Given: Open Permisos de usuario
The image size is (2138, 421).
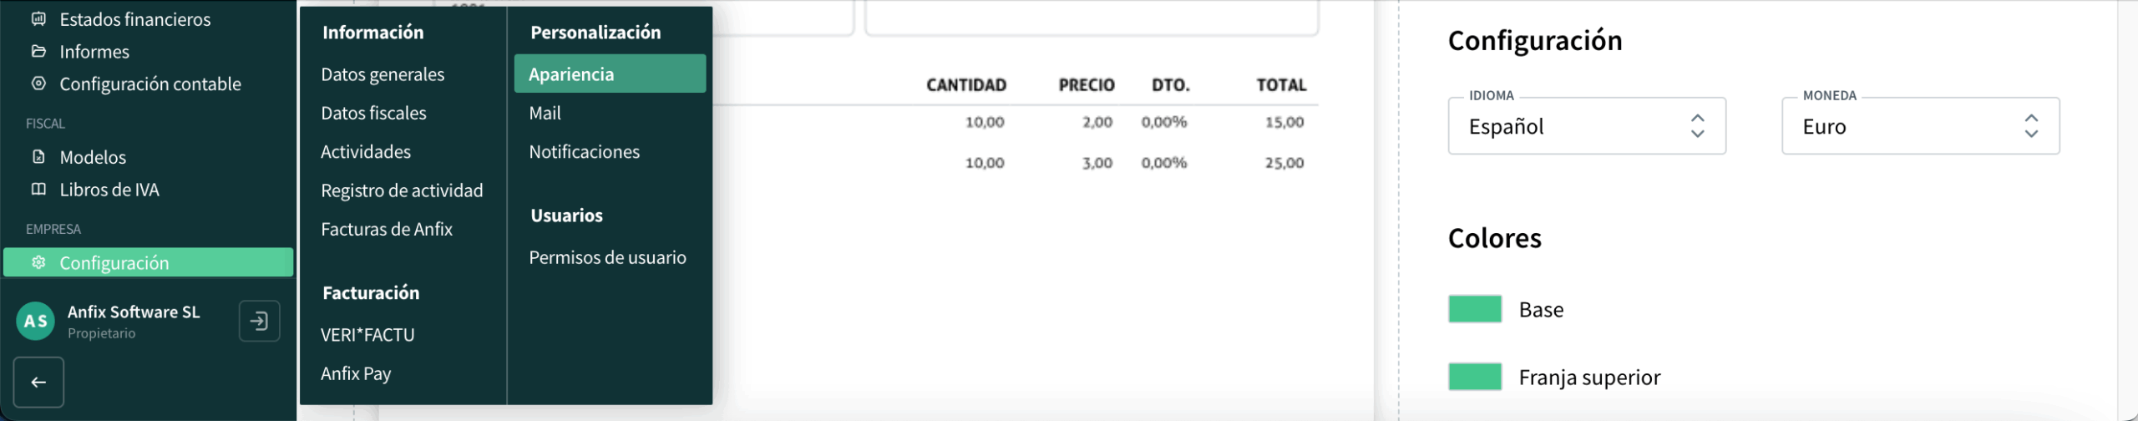Looking at the screenshot, I should point(607,257).
